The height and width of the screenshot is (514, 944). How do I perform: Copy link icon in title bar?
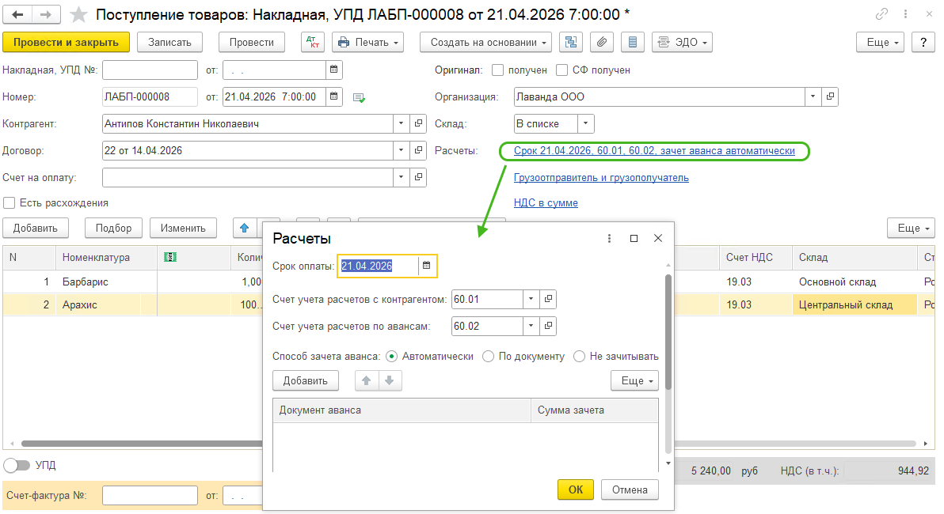881,13
